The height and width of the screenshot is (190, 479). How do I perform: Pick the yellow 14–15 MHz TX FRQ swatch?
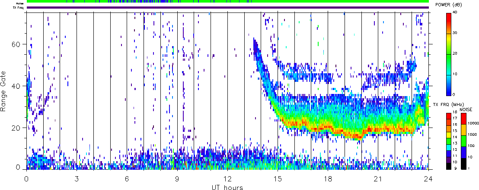(449, 135)
